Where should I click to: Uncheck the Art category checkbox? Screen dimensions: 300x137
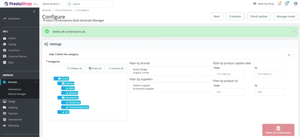(x=59, y=112)
